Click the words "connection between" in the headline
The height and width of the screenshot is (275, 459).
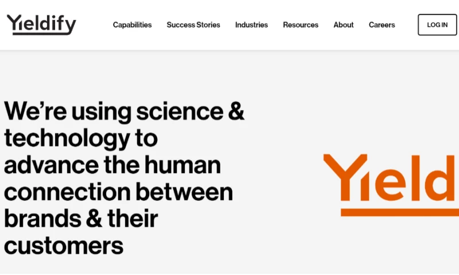(x=118, y=191)
